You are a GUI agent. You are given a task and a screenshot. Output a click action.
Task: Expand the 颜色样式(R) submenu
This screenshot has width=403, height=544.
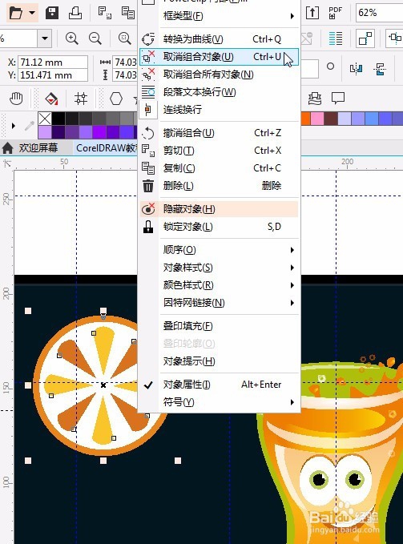(x=219, y=285)
